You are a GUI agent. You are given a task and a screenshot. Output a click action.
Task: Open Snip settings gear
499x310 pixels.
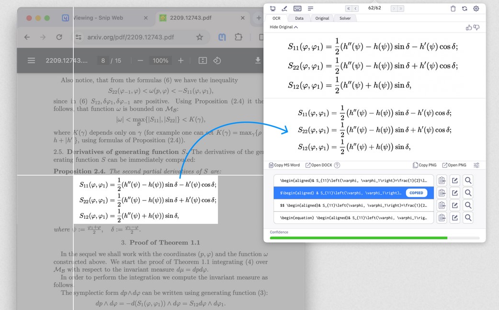click(476, 9)
